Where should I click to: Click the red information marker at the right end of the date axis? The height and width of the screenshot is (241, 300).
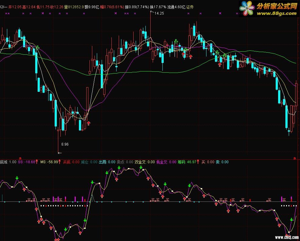[295, 158]
